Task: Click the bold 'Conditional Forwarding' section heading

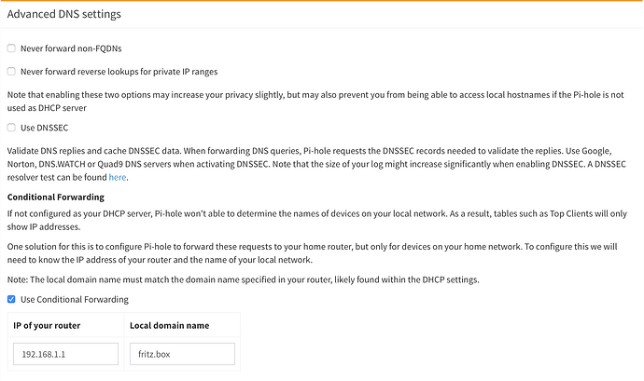Action: [56, 197]
